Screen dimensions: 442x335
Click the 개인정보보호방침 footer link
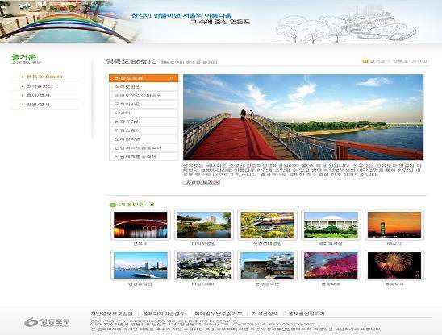(111, 313)
